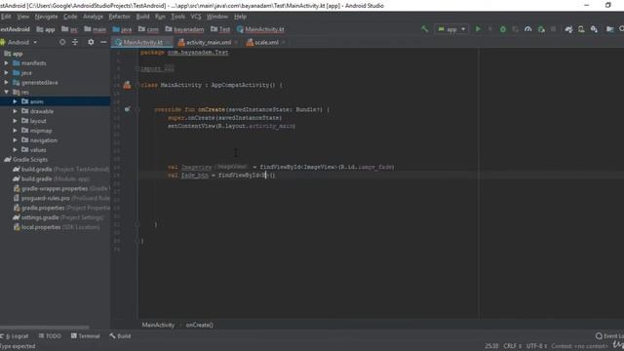This screenshot has height=351, width=624.
Task: Click onCreate() in the editor breadcrumb
Action: (x=199, y=325)
